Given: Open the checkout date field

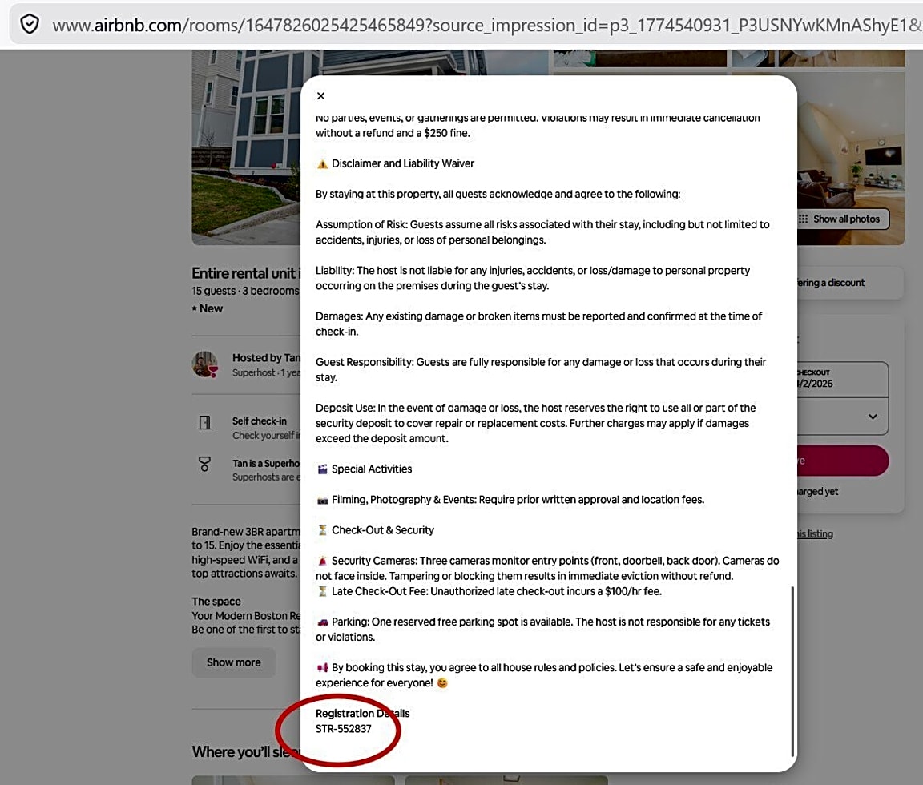Looking at the screenshot, I should tap(841, 379).
